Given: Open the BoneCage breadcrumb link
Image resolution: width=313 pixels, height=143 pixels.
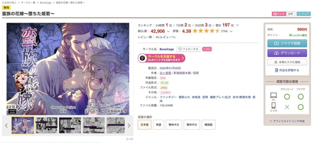Looking at the screenshot, I should tap(45, 2).
